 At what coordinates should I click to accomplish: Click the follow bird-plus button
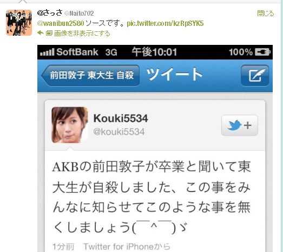(x=240, y=125)
